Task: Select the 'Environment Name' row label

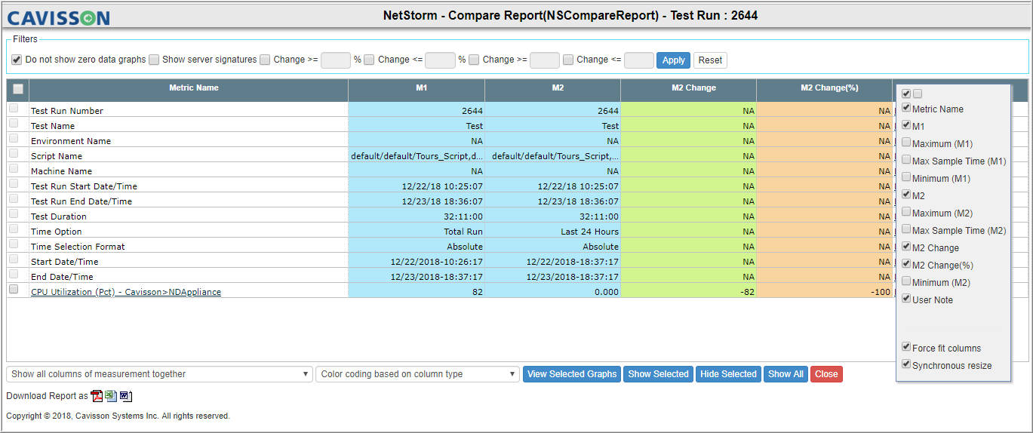Action: coord(71,141)
